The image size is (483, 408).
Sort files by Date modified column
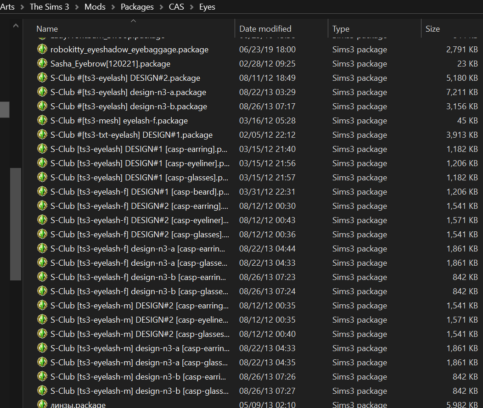tap(281, 28)
